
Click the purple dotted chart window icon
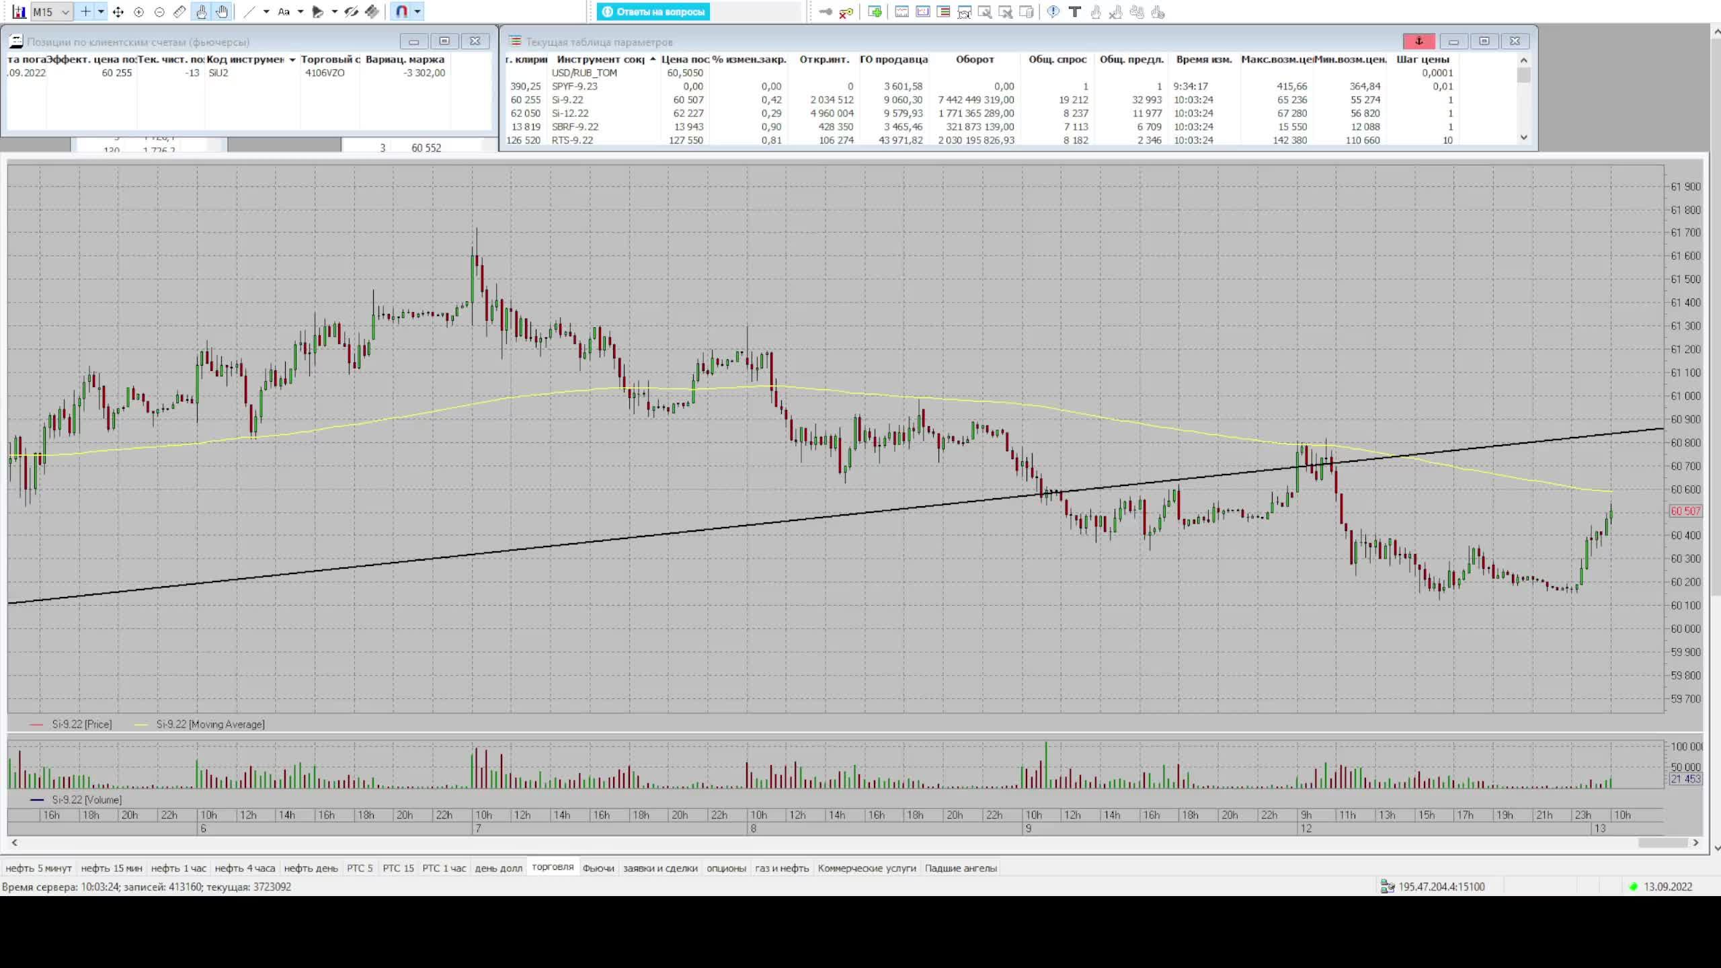923,11
